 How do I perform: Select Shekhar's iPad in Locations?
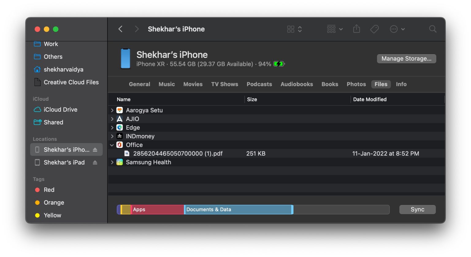tap(64, 162)
